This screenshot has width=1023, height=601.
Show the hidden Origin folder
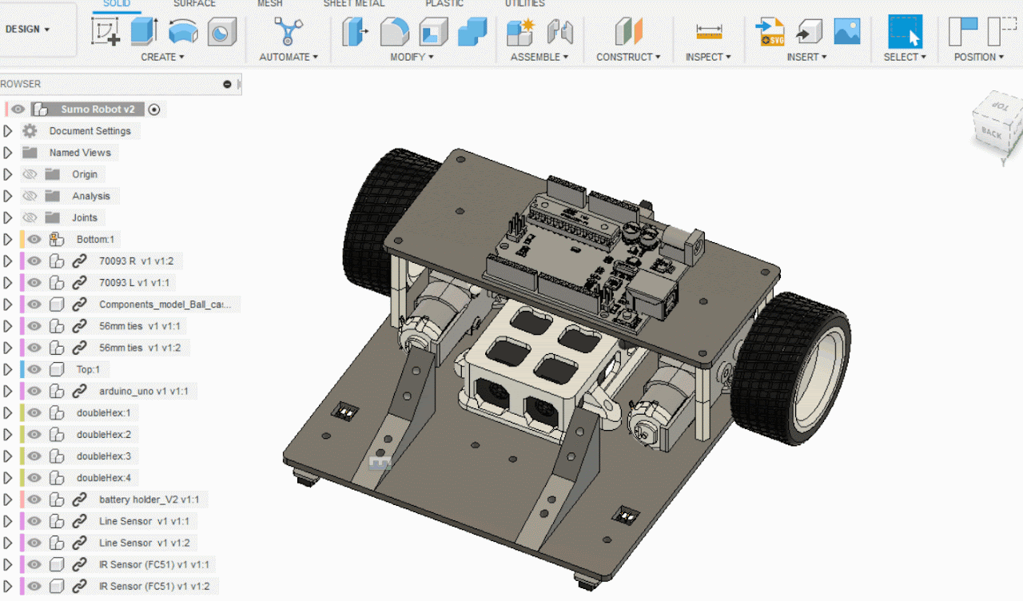[30, 174]
